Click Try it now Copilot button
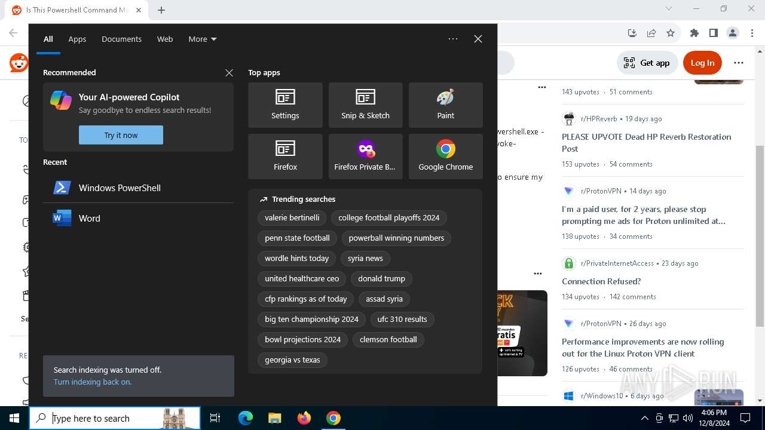765x430 pixels. point(121,135)
